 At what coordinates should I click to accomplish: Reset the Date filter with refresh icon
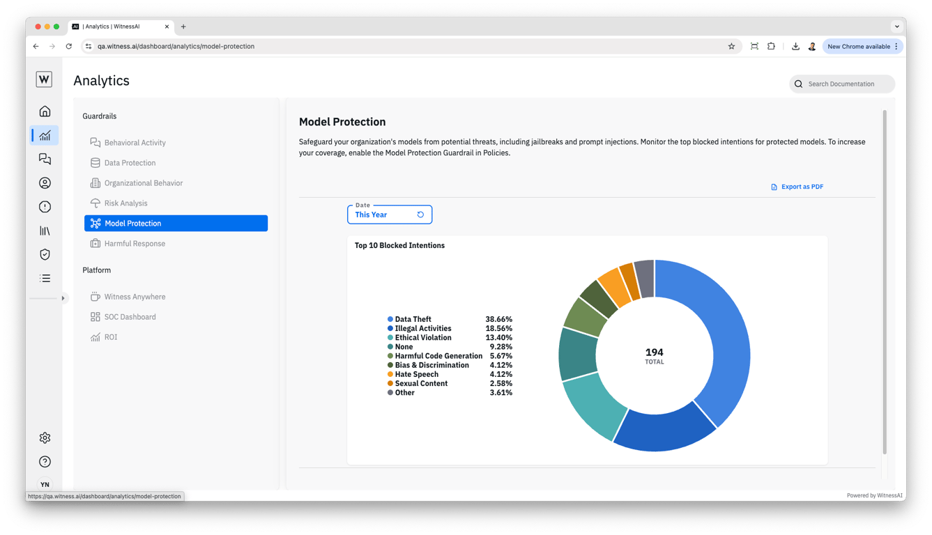(x=420, y=215)
